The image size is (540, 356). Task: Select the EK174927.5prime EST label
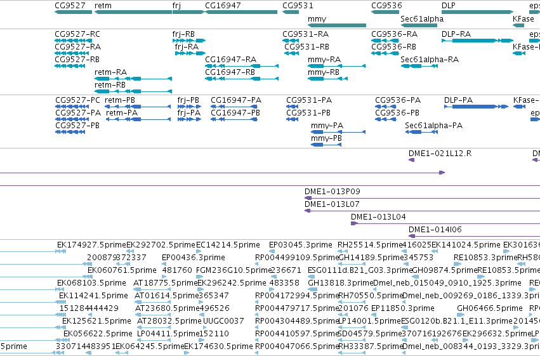91,245
